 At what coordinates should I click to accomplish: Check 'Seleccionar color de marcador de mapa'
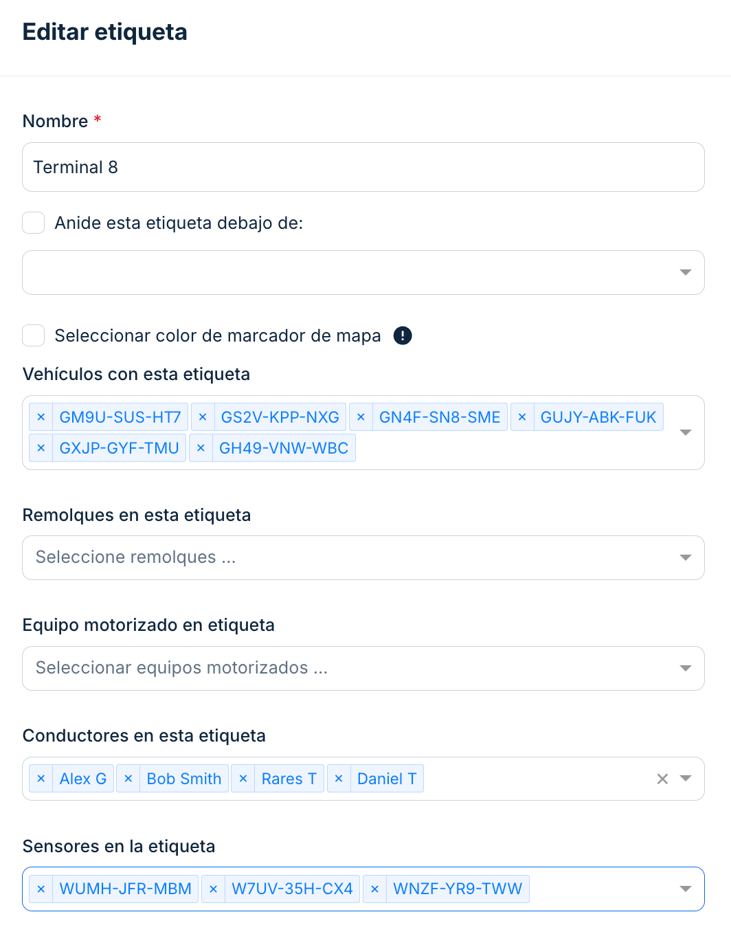pos(34,335)
